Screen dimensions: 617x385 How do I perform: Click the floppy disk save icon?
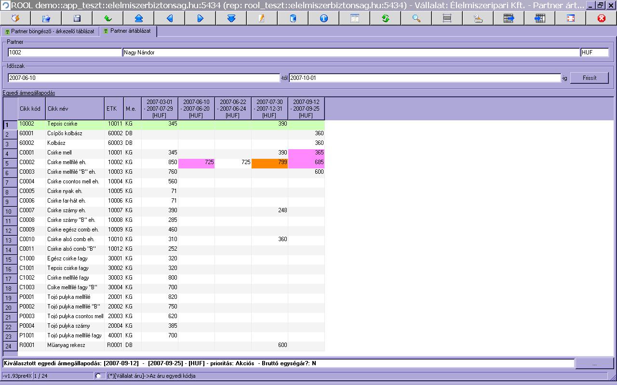pos(77,18)
